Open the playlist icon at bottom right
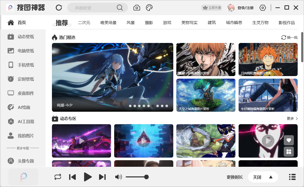Viewport: 304px width, 187px height. click(292, 177)
